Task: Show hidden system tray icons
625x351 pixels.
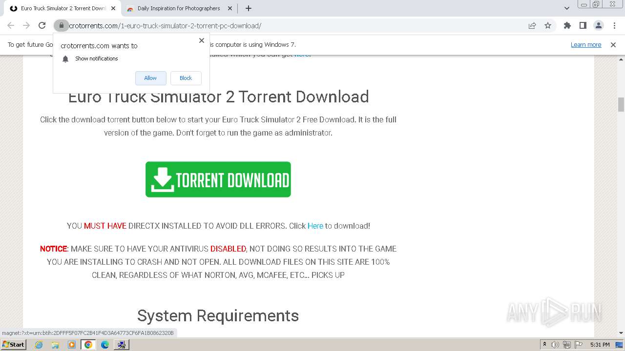Action: [545, 345]
